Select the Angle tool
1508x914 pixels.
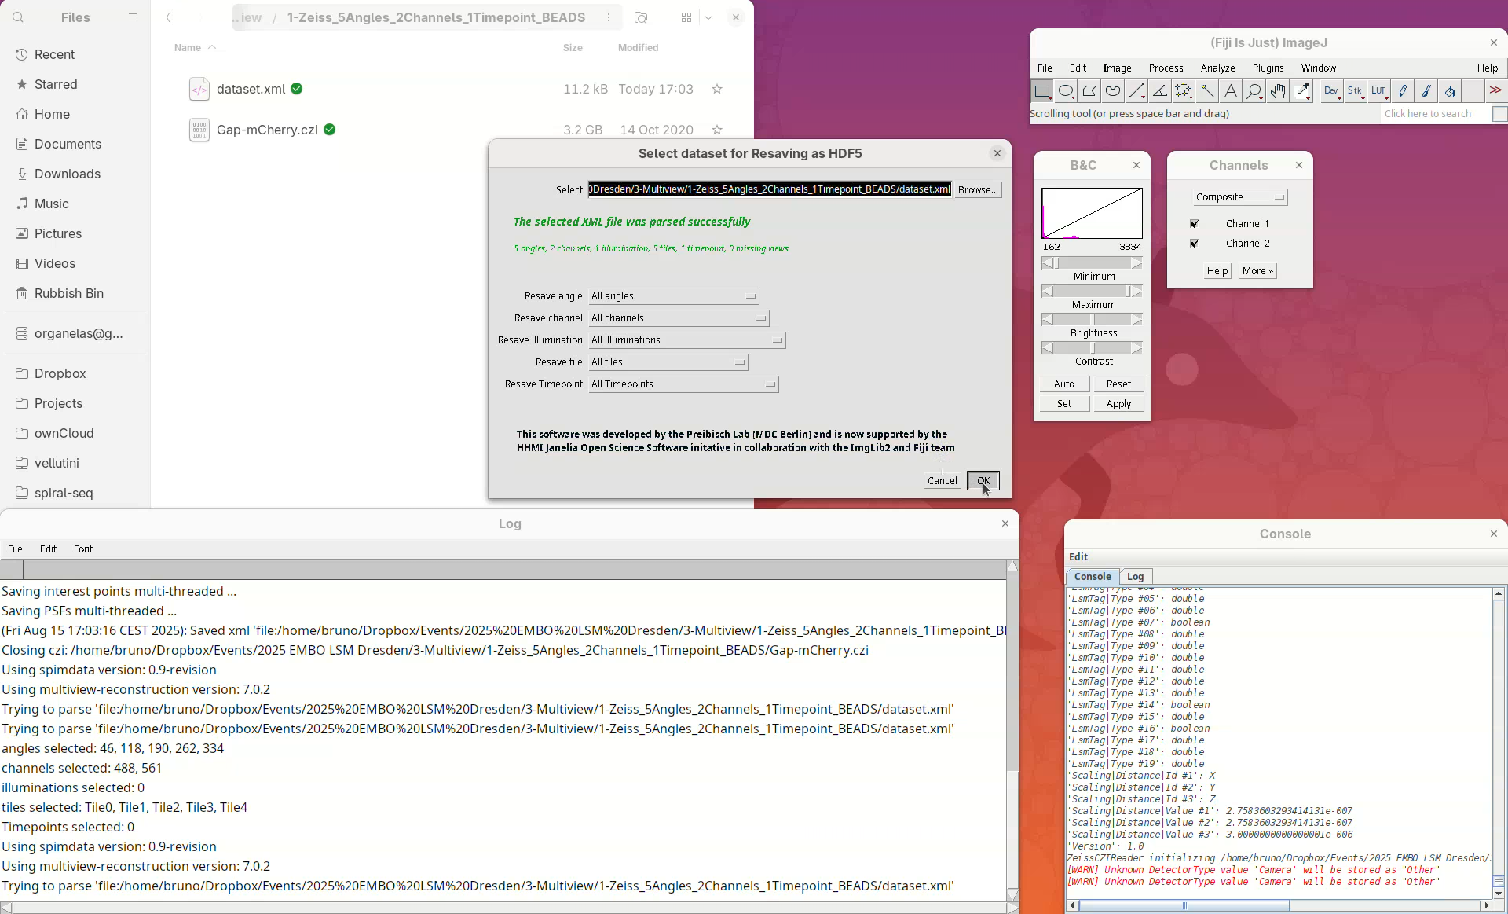1160,91
